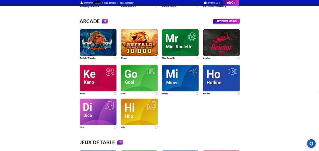Toggle the Hotline favorite heart
The height and width of the screenshot is (151, 319).
pos(238,94)
